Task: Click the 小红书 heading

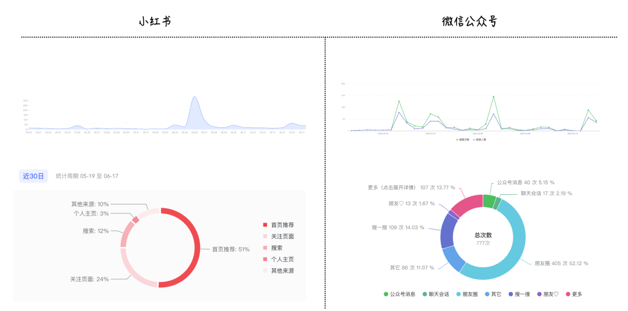Action: (x=155, y=22)
